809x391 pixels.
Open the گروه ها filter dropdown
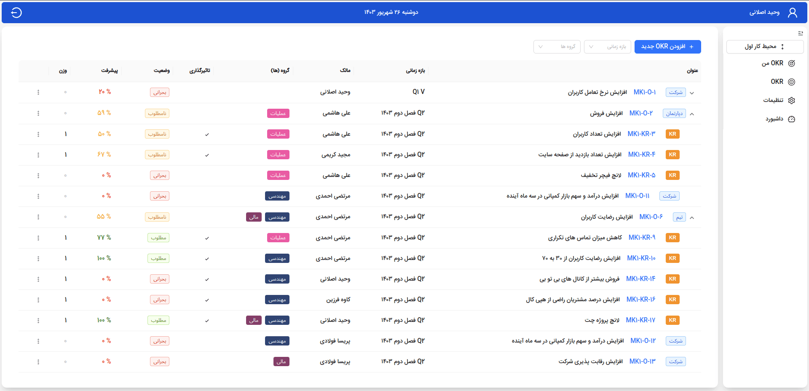coord(557,47)
